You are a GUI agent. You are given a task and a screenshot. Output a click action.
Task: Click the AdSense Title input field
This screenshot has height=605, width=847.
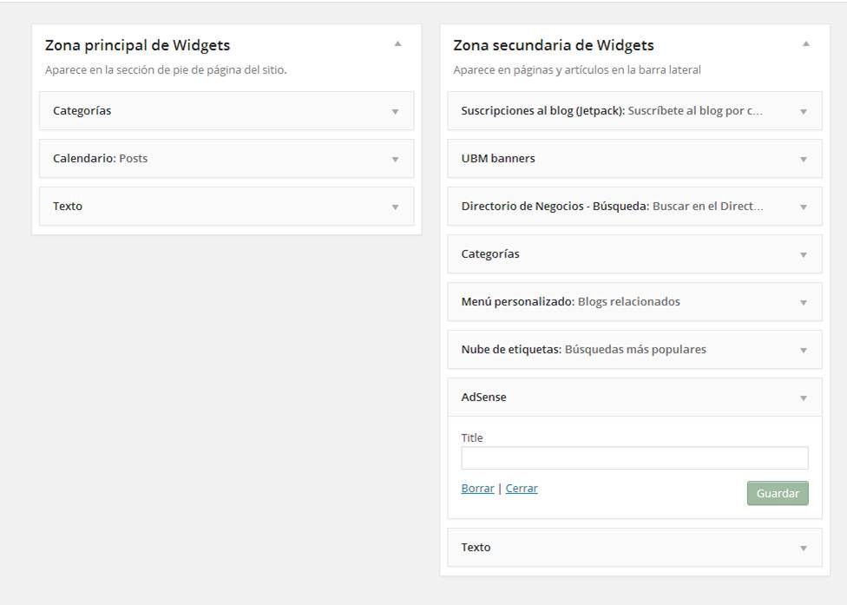[634, 458]
